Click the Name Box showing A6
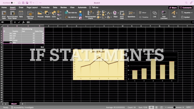 pyautogui.click(x=5, y=22)
